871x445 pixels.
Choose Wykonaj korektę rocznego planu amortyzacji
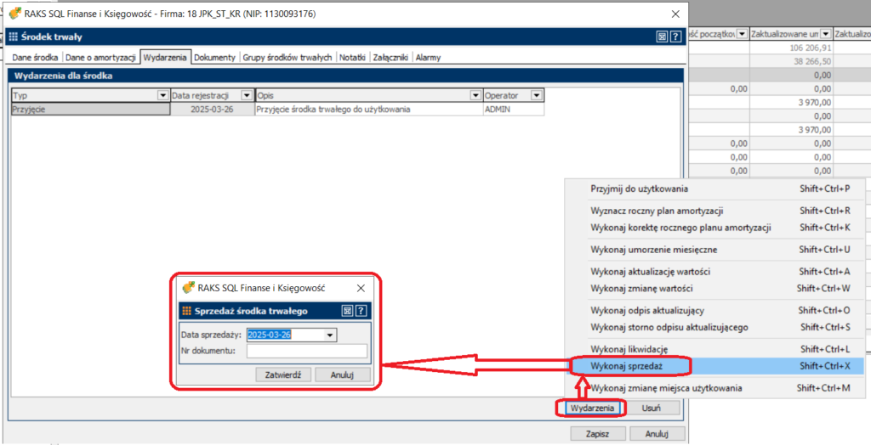coord(715,228)
